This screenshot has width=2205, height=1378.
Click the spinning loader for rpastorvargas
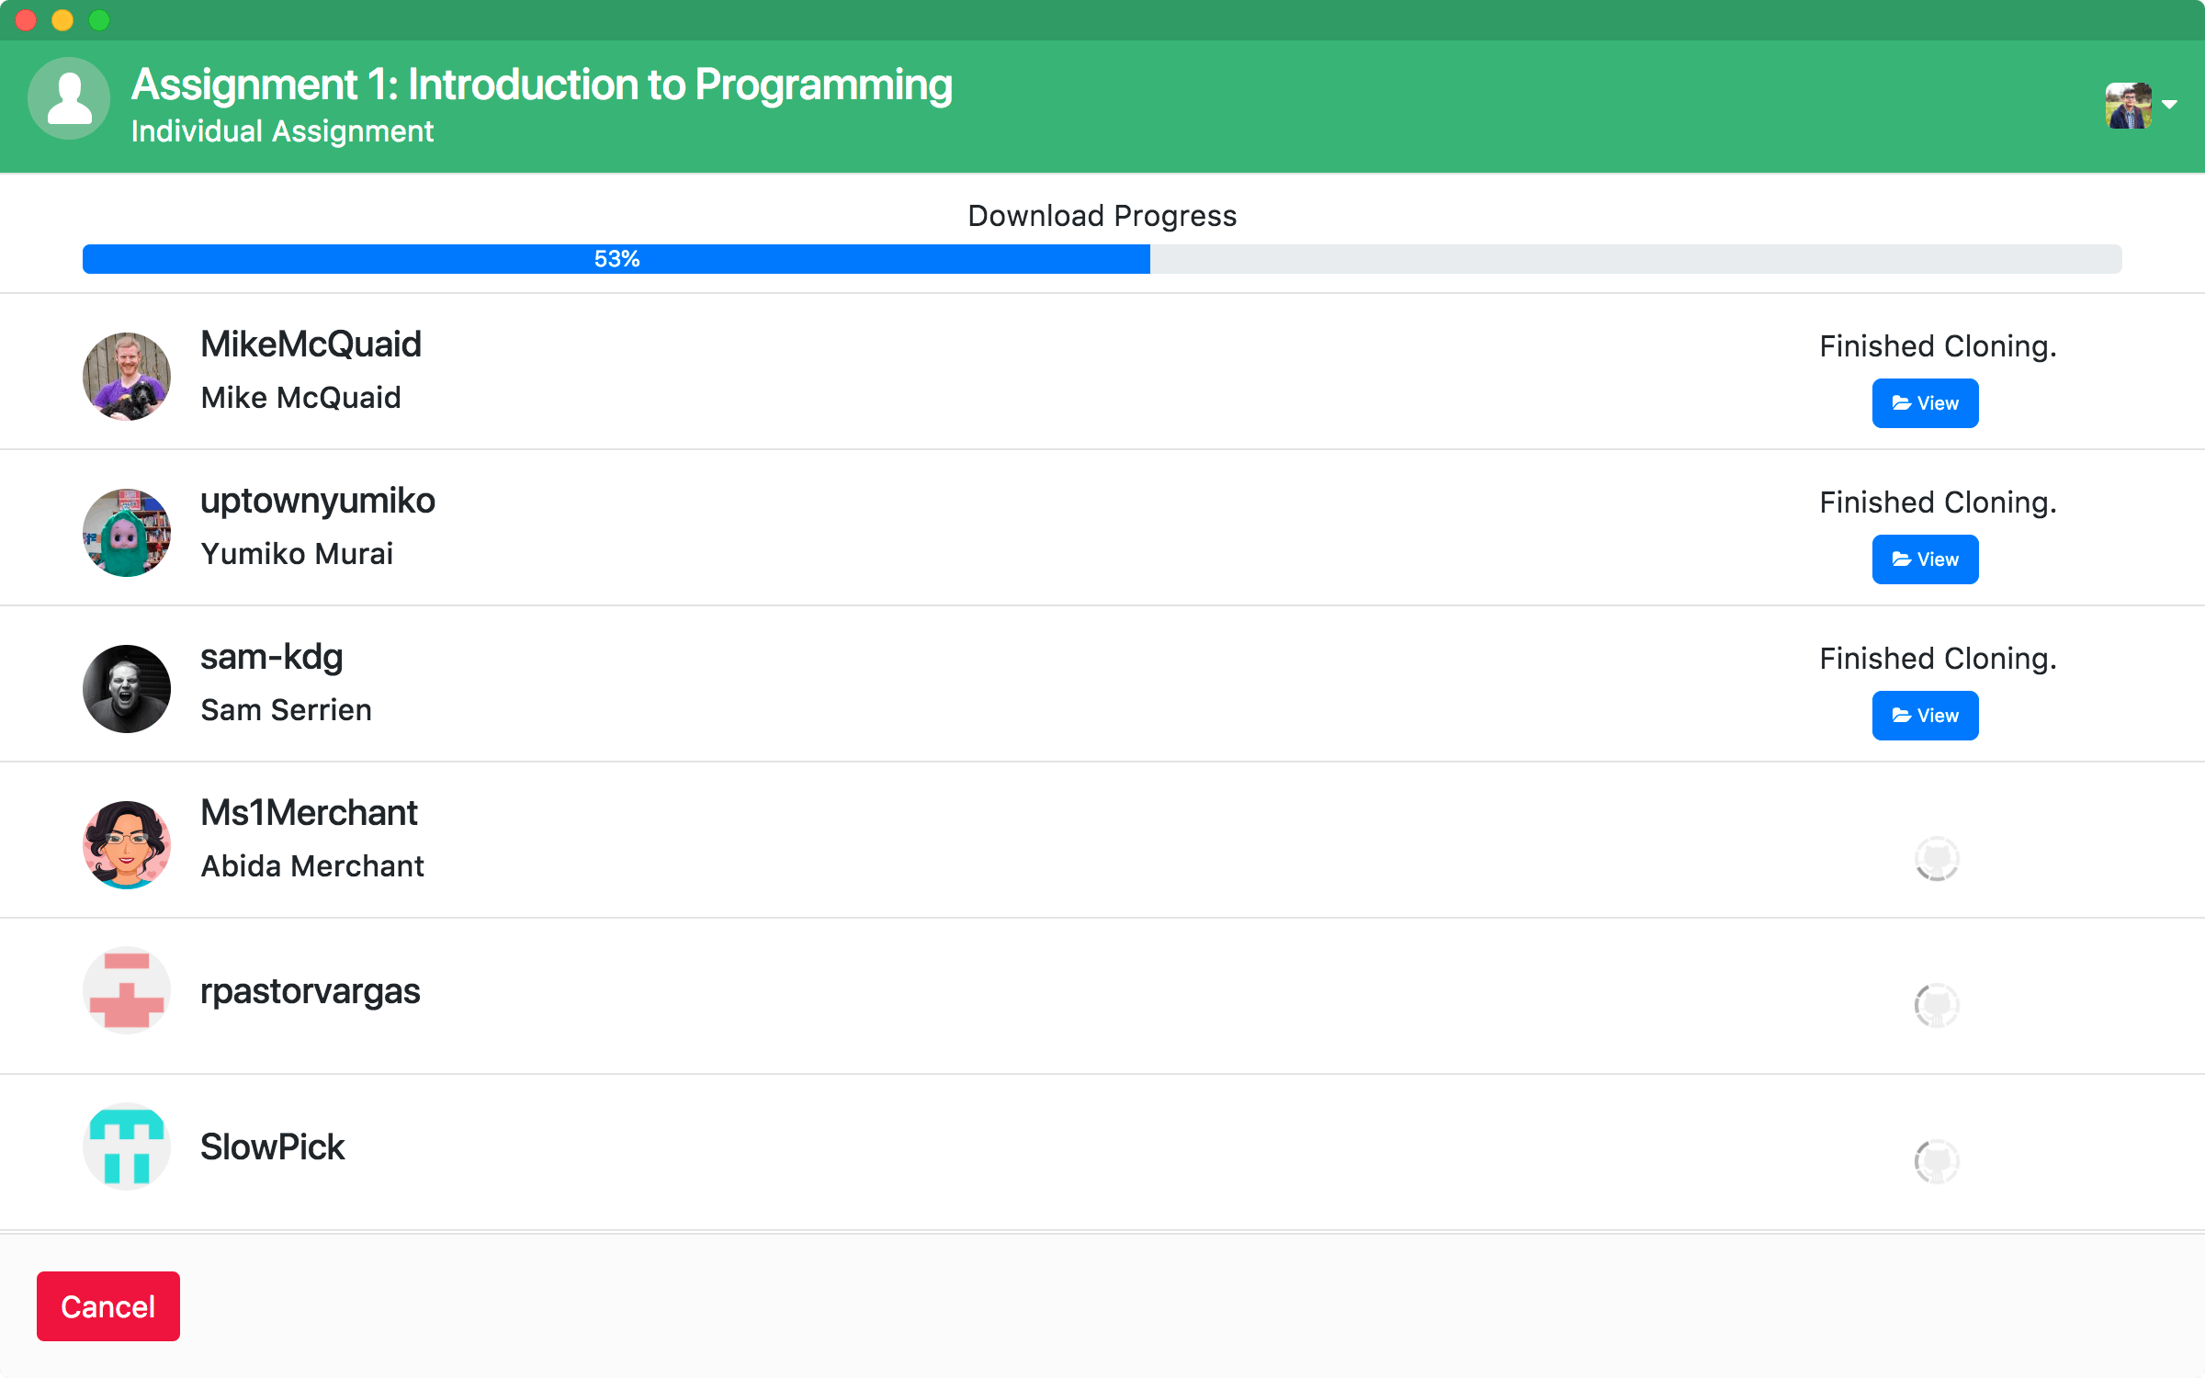(1937, 1001)
